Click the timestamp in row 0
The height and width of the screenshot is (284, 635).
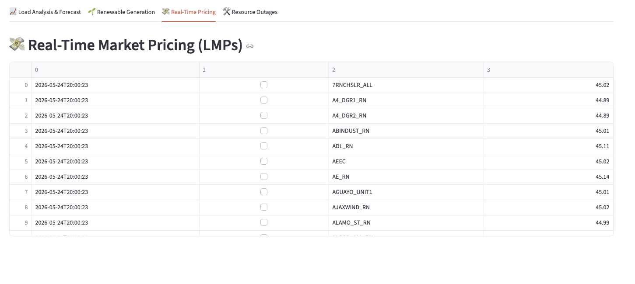tap(62, 85)
